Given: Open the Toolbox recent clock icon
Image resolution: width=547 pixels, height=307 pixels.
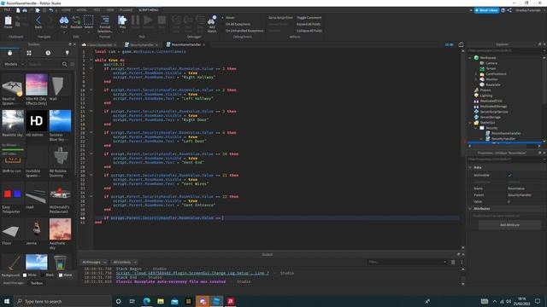Looking at the screenshot, I should (x=48, y=53).
